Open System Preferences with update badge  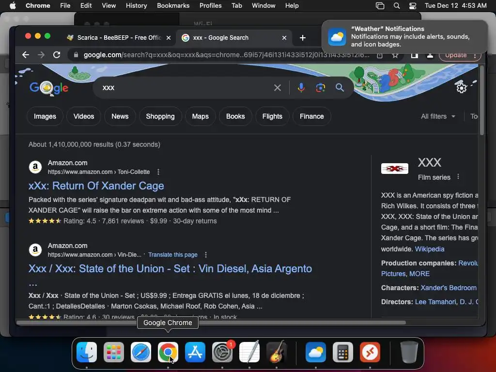[222, 352]
